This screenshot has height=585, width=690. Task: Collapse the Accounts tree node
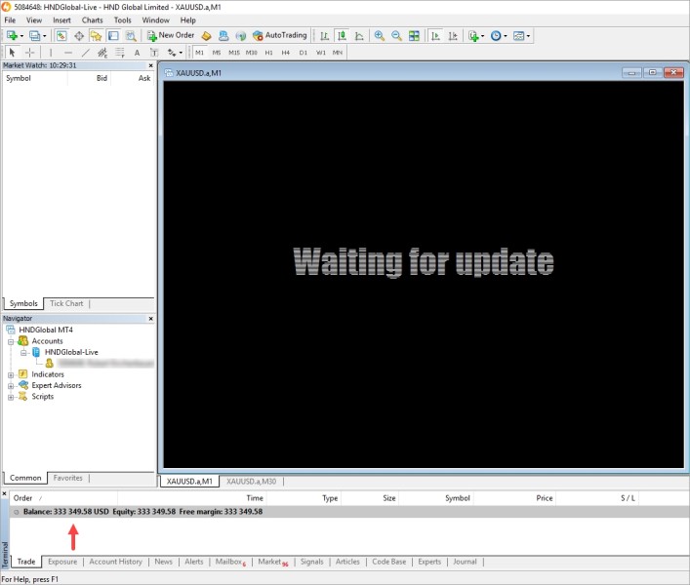point(11,341)
